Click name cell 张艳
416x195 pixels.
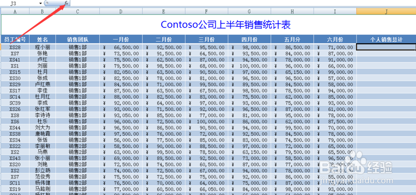(42, 53)
